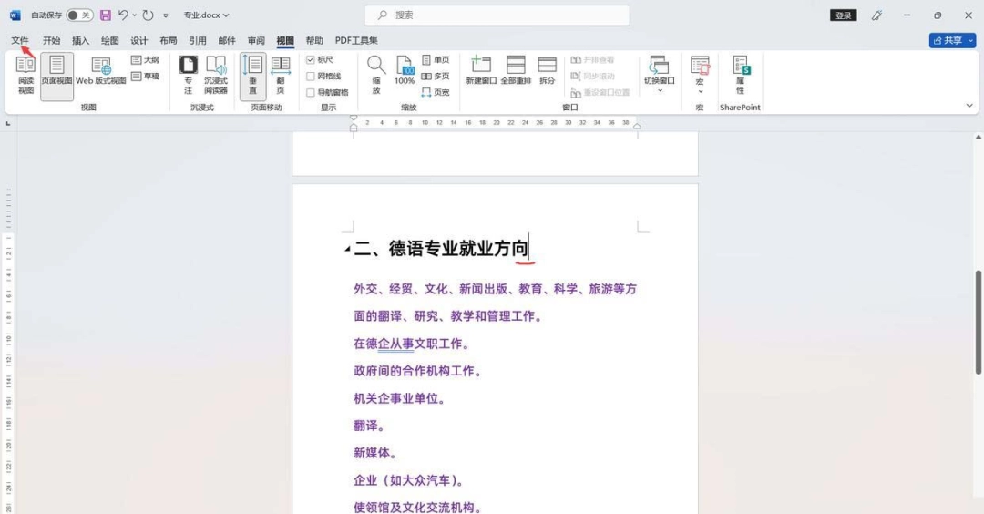Image resolution: width=984 pixels, height=514 pixels.
Task: Click the line 新媒体。
Action: [375, 453]
